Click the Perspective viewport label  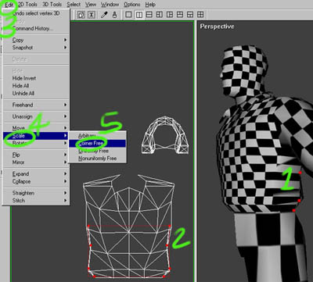(x=217, y=27)
